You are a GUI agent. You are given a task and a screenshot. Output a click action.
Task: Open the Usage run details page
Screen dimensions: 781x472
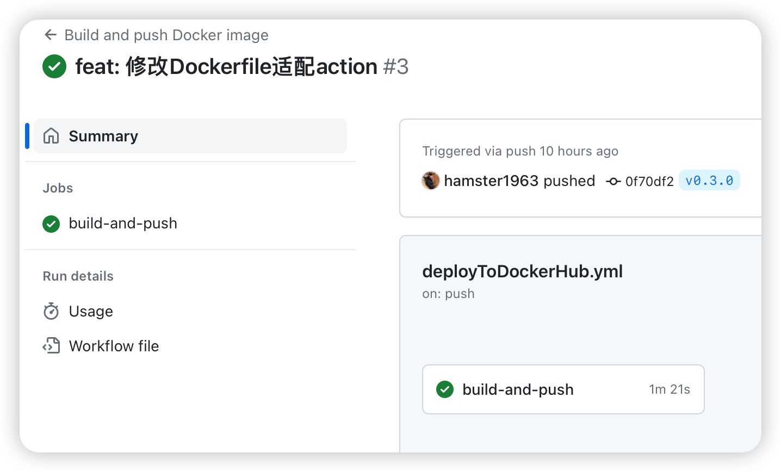(x=91, y=312)
